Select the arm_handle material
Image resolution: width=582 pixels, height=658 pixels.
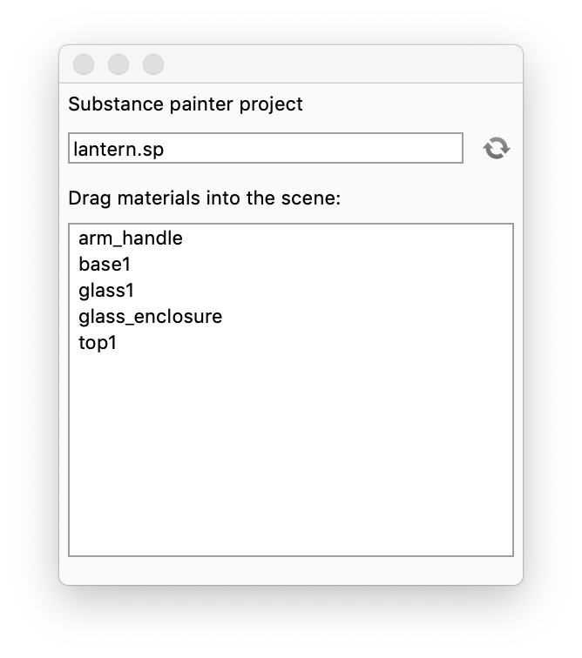point(131,238)
